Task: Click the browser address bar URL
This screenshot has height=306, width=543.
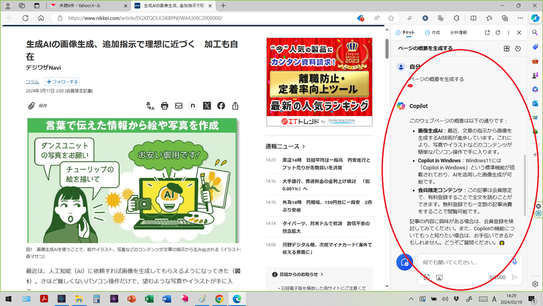Action: 145,18
